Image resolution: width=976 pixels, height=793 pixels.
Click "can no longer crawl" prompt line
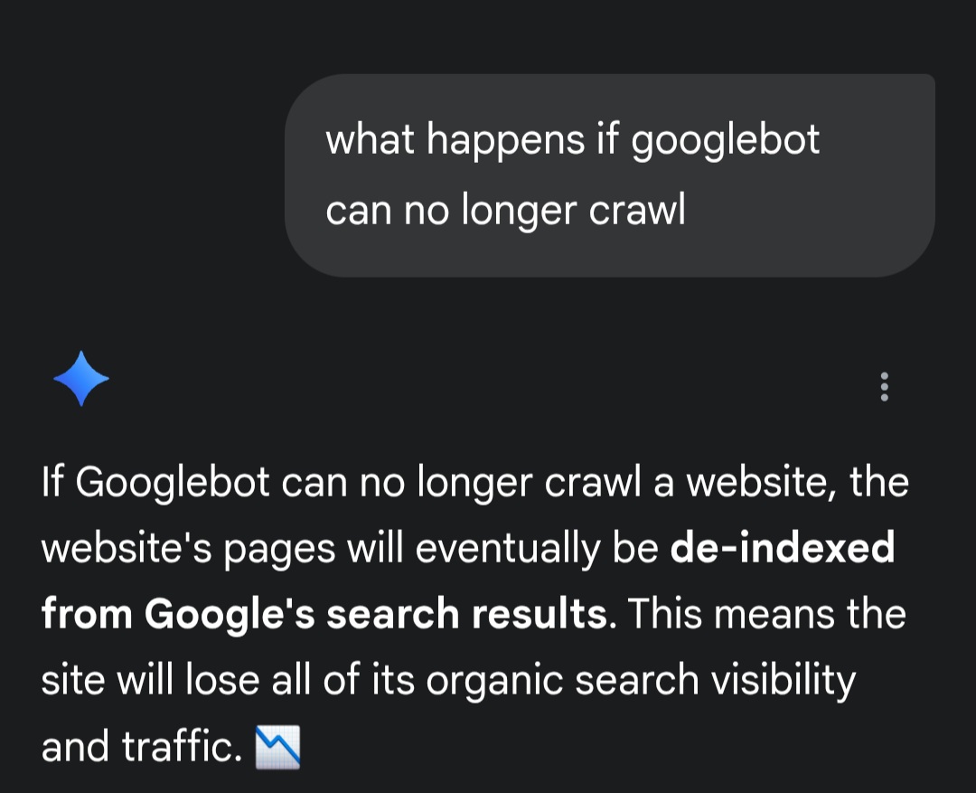505,210
